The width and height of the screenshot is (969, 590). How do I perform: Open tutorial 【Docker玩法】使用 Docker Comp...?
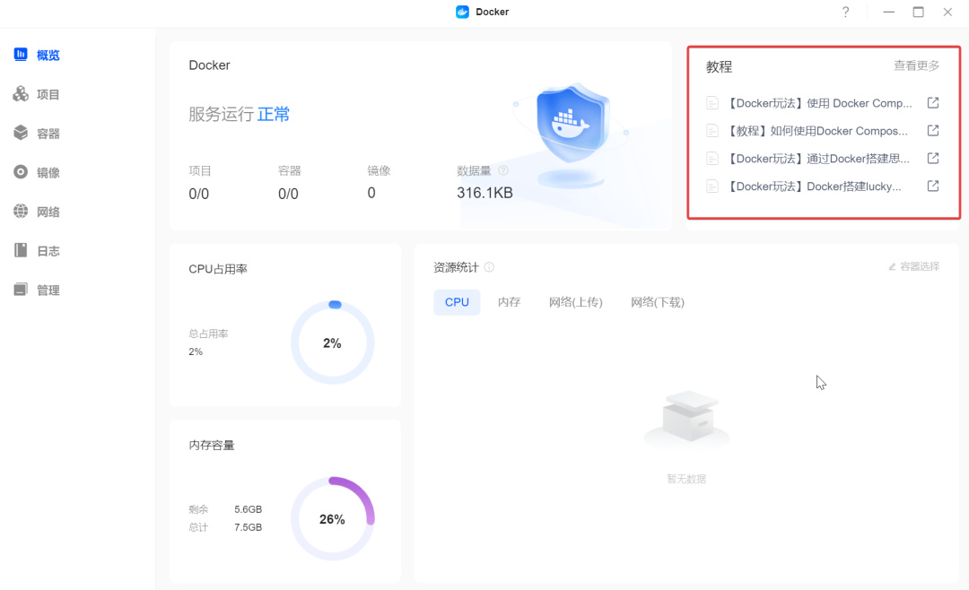click(818, 103)
